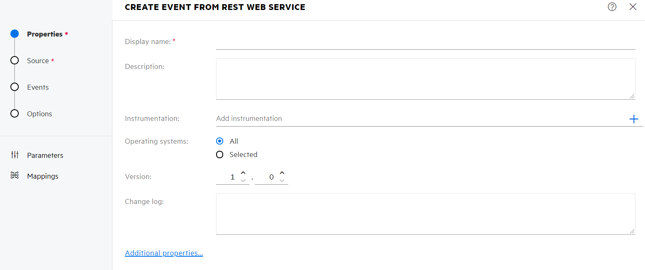This screenshot has width=645, height=270.
Task: Click the Events step circle
Action: click(x=15, y=87)
